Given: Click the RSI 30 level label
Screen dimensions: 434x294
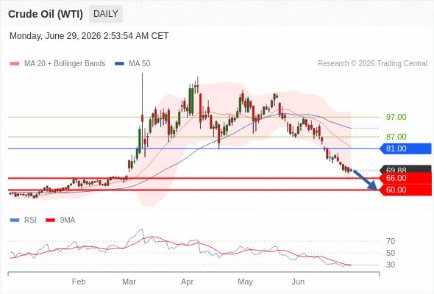Looking at the screenshot, I should pyautogui.click(x=391, y=265).
